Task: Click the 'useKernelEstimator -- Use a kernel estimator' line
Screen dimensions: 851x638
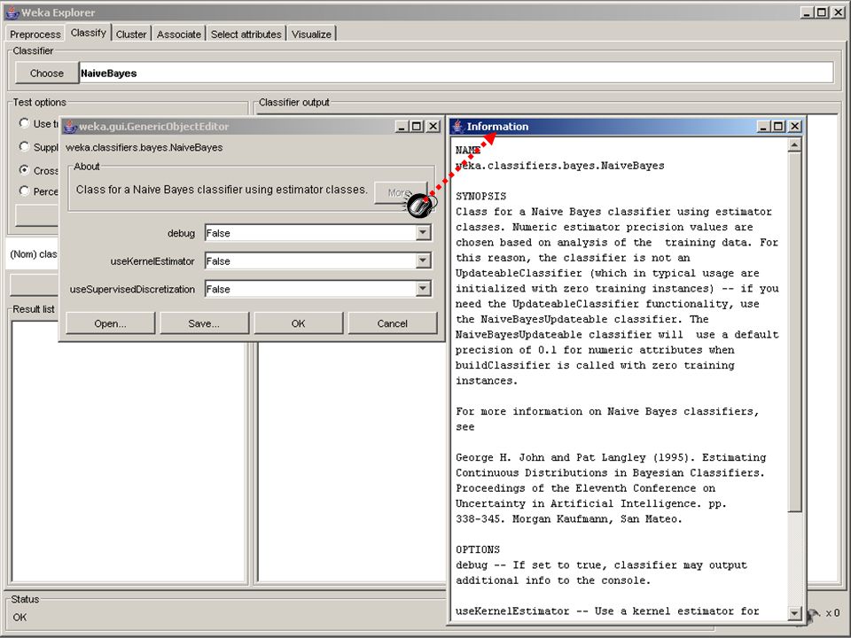Action: point(607,611)
